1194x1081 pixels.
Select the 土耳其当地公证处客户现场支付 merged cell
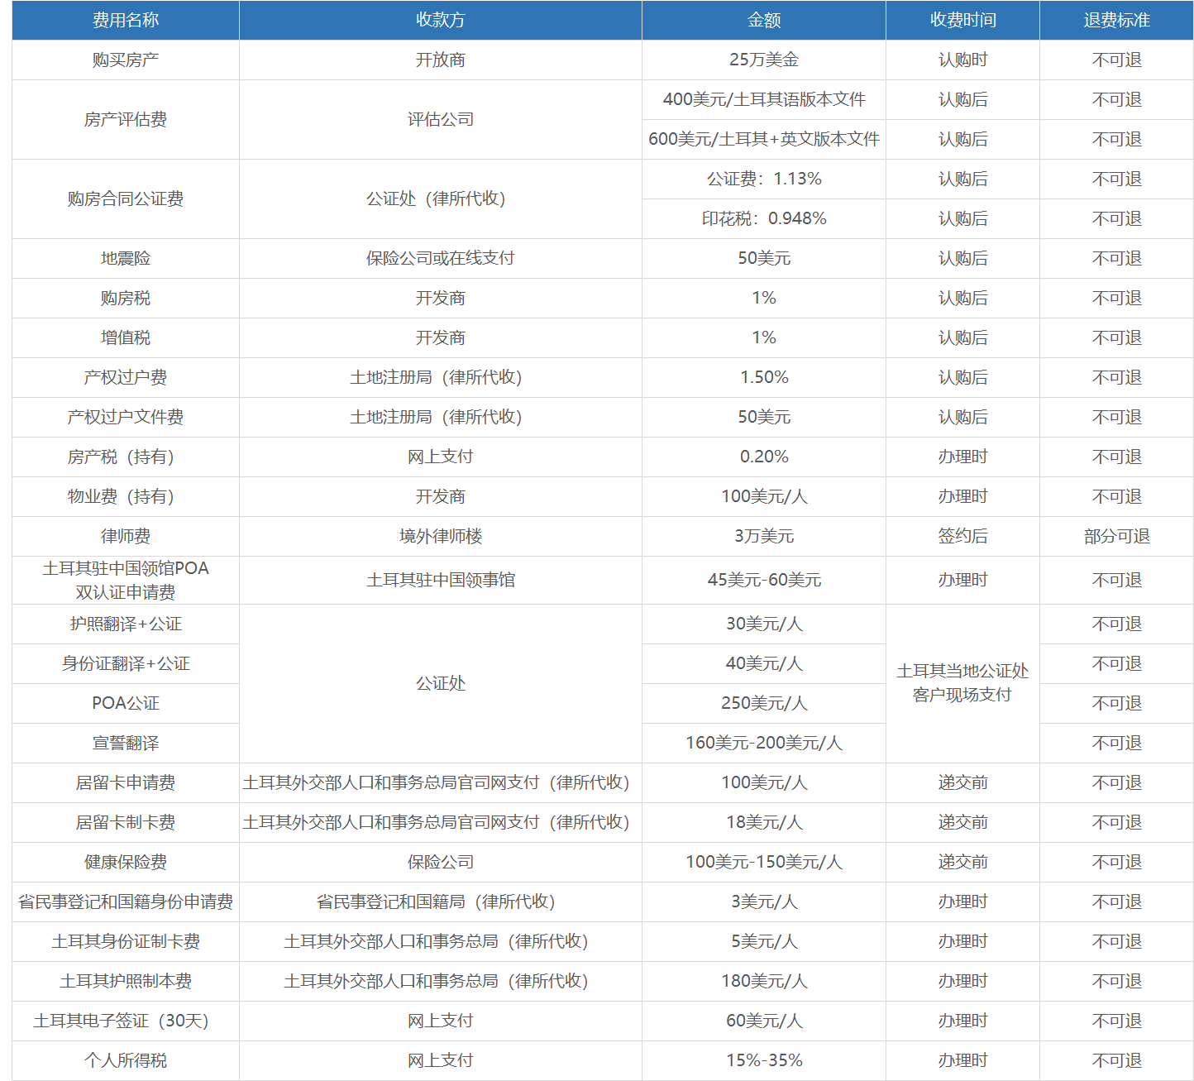pyautogui.click(x=962, y=682)
